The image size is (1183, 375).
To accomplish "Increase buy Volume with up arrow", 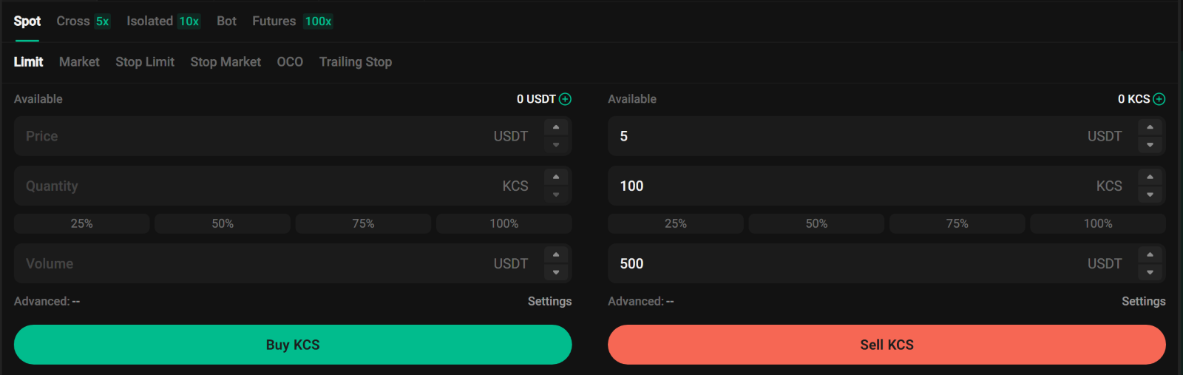I will pos(556,254).
